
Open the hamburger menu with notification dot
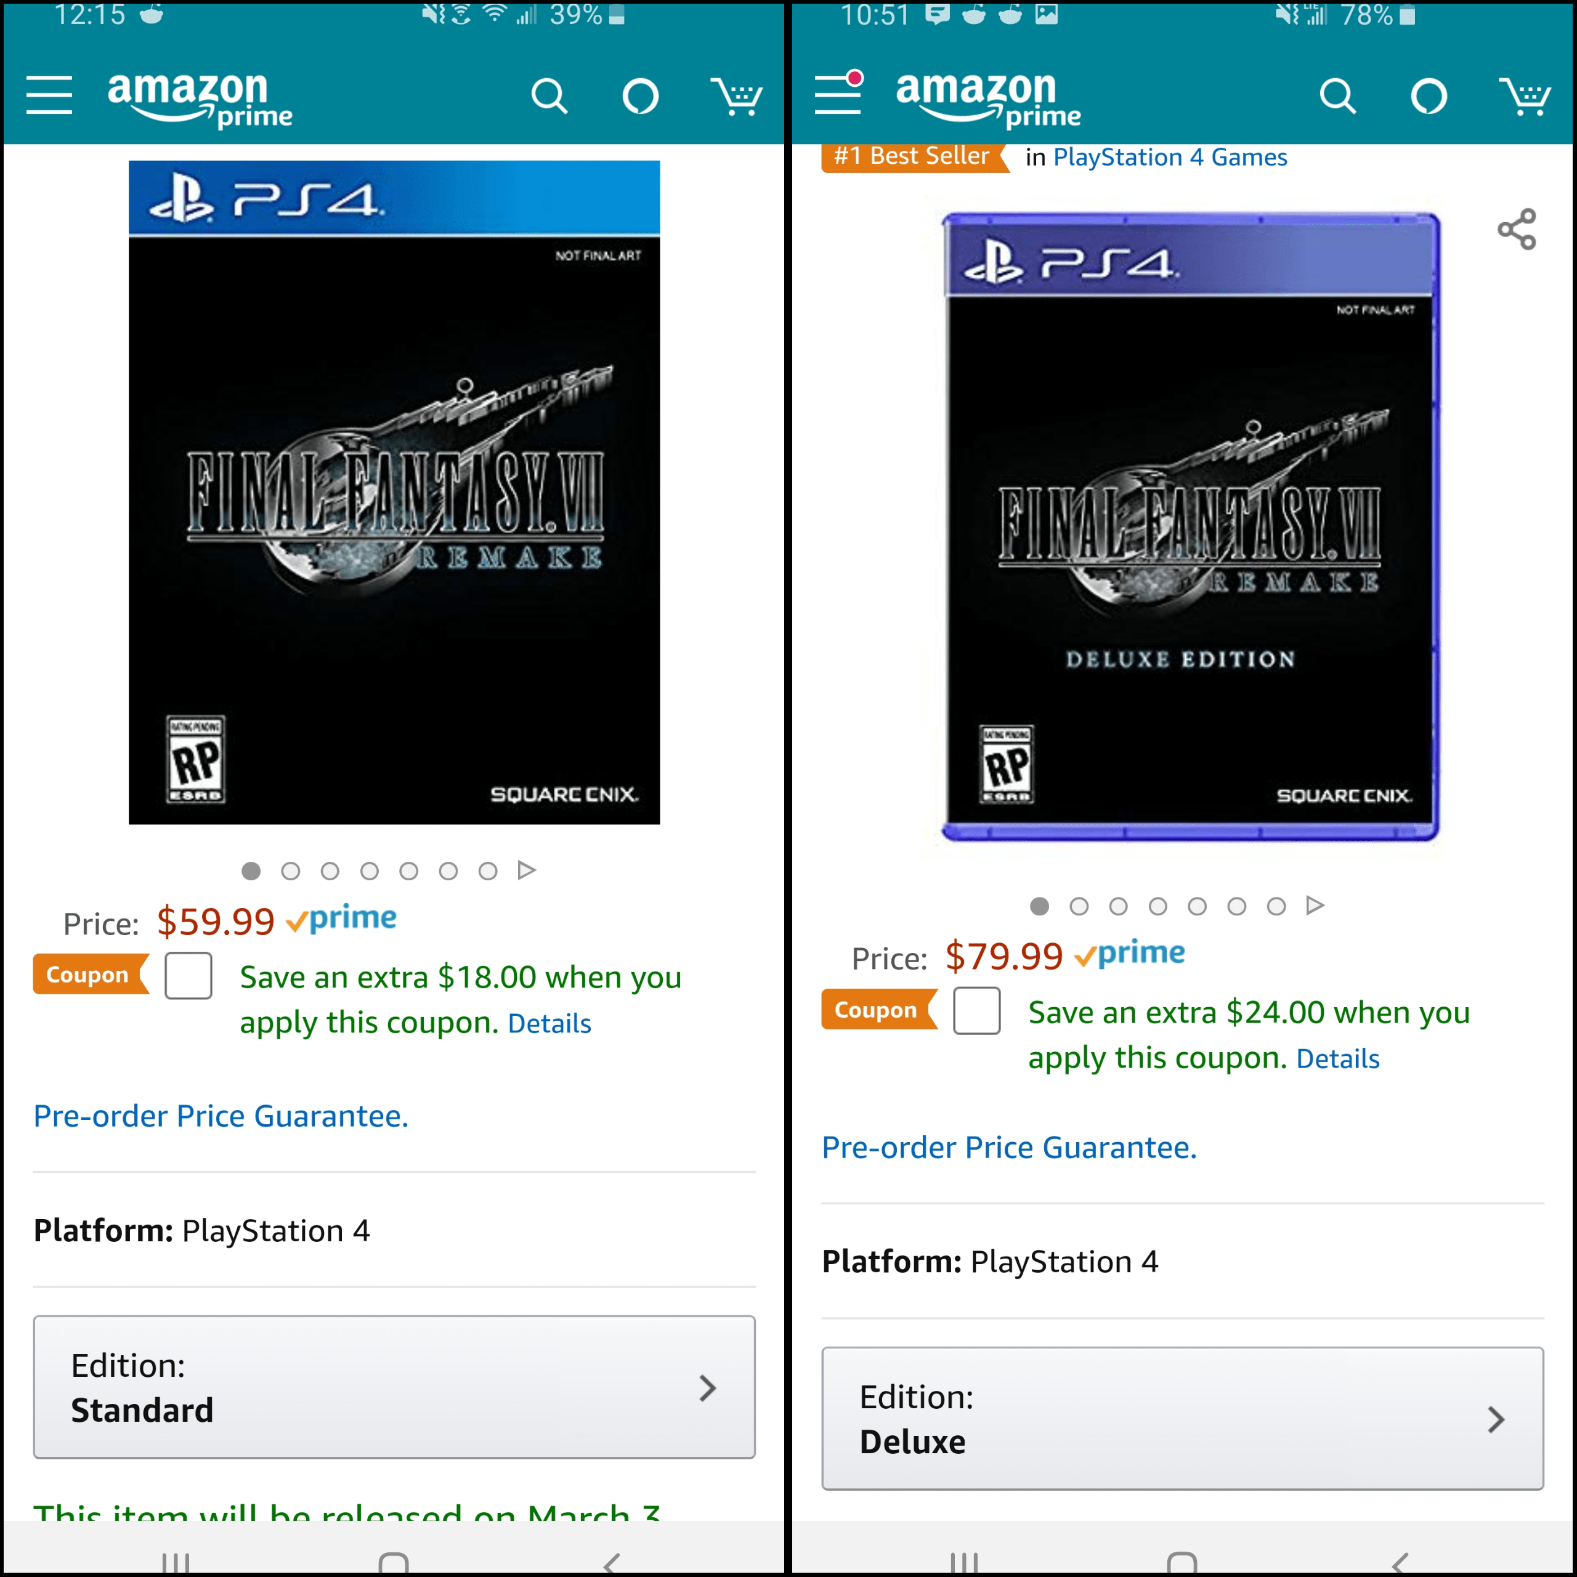tap(838, 95)
